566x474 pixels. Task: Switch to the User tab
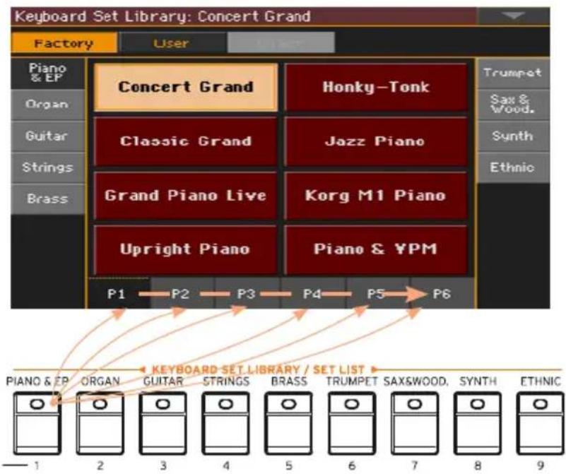point(172,43)
